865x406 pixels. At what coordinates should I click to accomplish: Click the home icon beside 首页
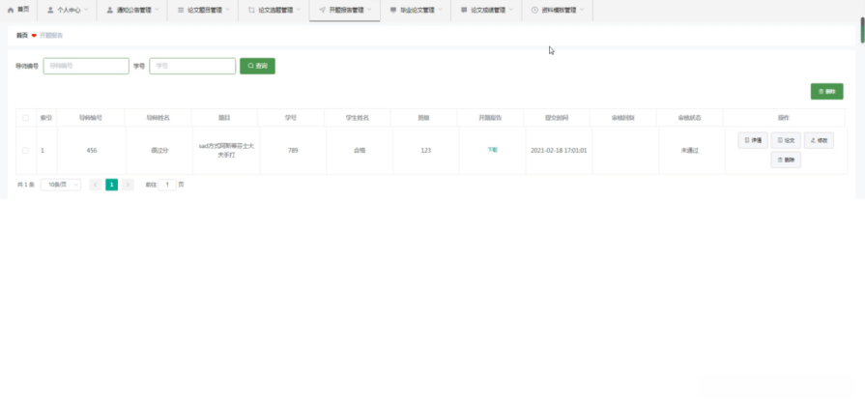[x=10, y=10]
